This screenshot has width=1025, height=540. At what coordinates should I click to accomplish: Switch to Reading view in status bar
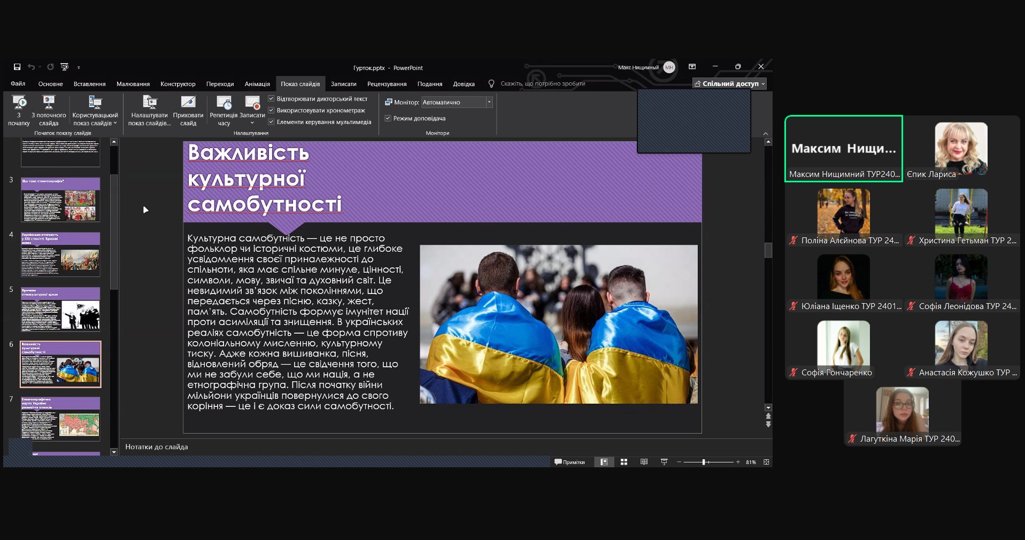pyautogui.click(x=644, y=462)
